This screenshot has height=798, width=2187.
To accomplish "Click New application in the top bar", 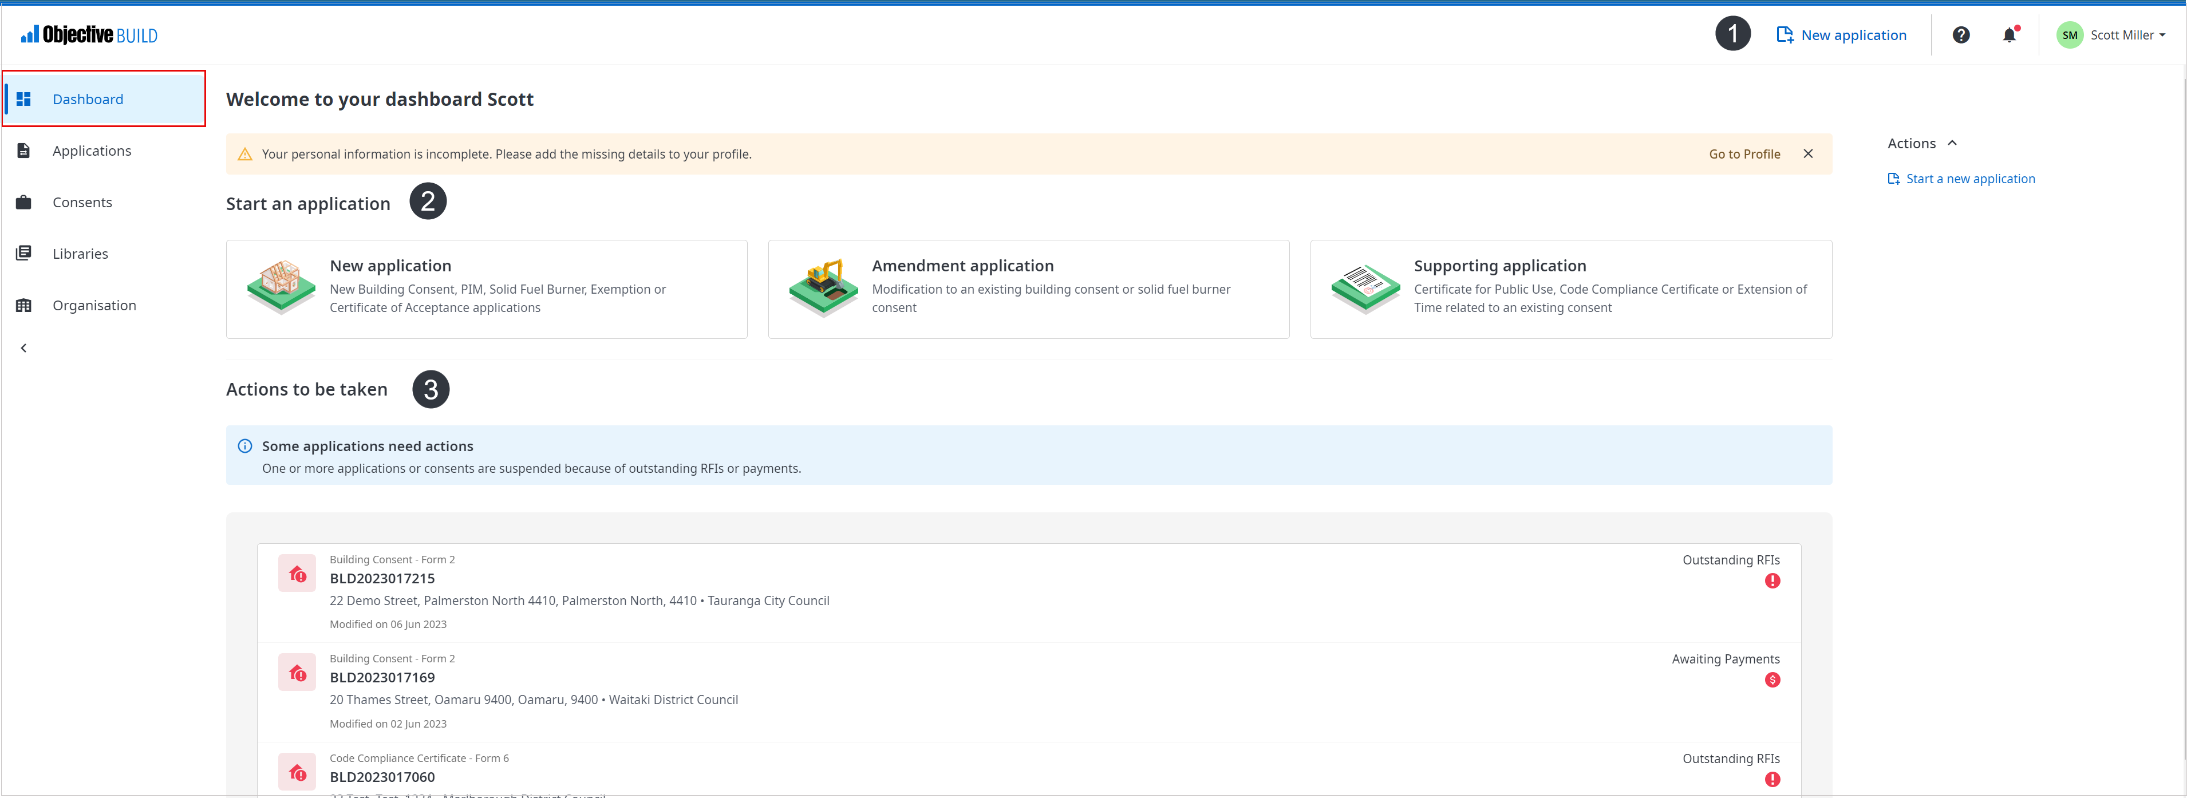I will (1841, 35).
